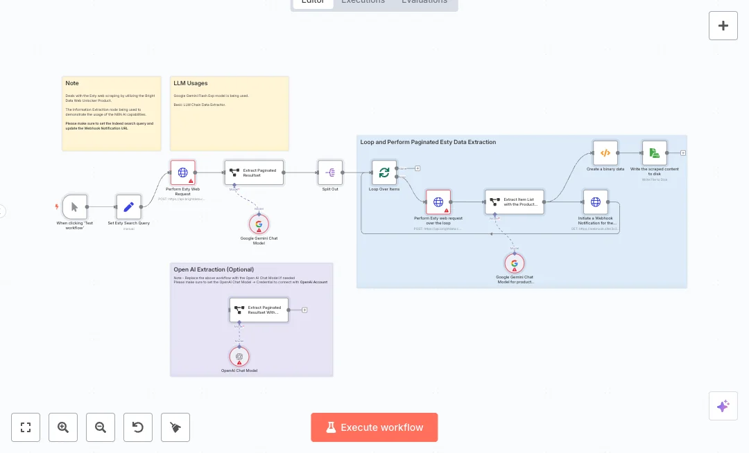
Task: Reset the canvas zoom level
Action: [x=138, y=427]
